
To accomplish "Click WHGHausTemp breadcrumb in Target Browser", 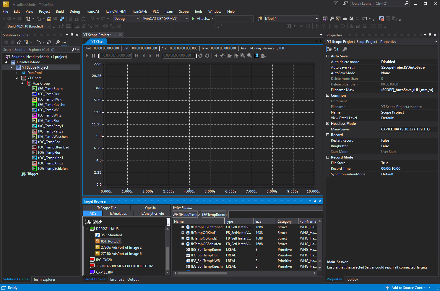I will tap(185, 215).
